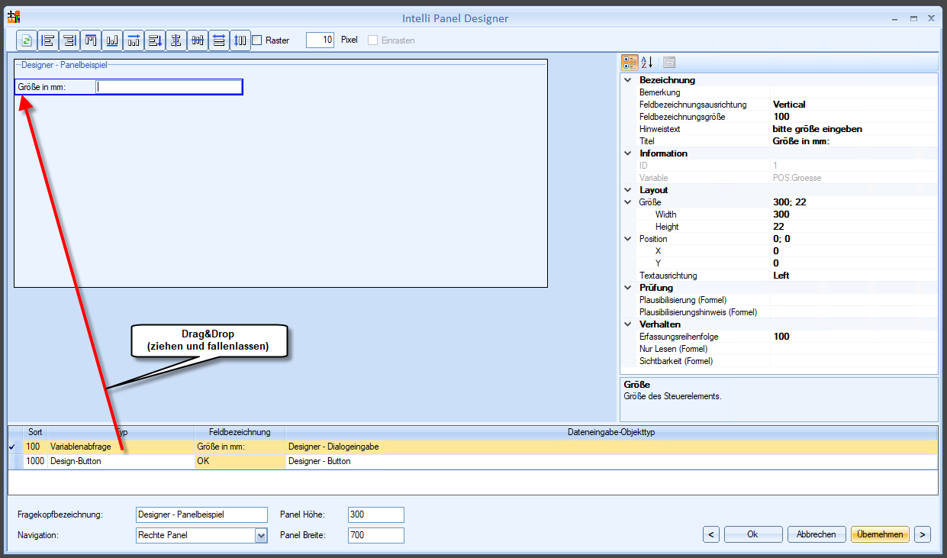This screenshot has width=947, height=558.
Task: Click the Intelli Panel Designer app icon
Action: [x=14, y=17]
